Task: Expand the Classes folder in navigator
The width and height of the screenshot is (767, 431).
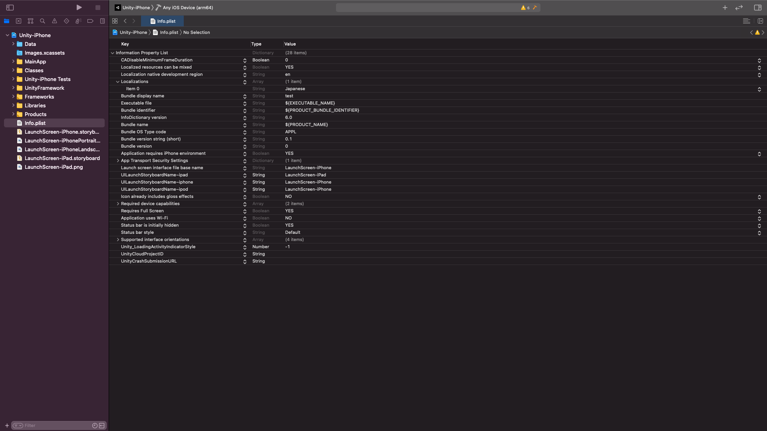Action: tap(13, 70)
